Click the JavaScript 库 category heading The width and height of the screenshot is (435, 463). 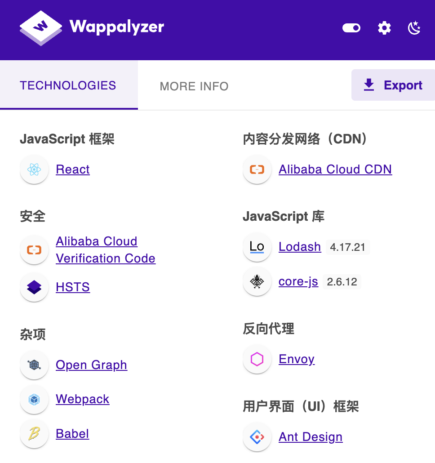pos(284,216)
